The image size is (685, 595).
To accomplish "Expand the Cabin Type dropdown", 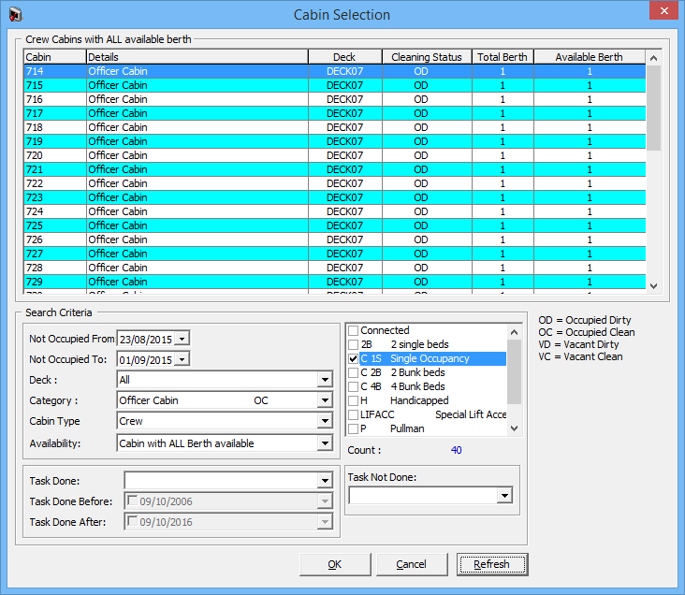I will point(325,421).
